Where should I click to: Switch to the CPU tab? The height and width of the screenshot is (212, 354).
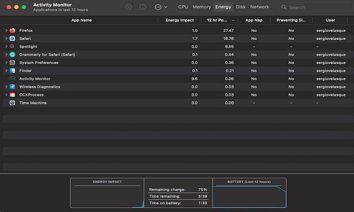[183, 7]
